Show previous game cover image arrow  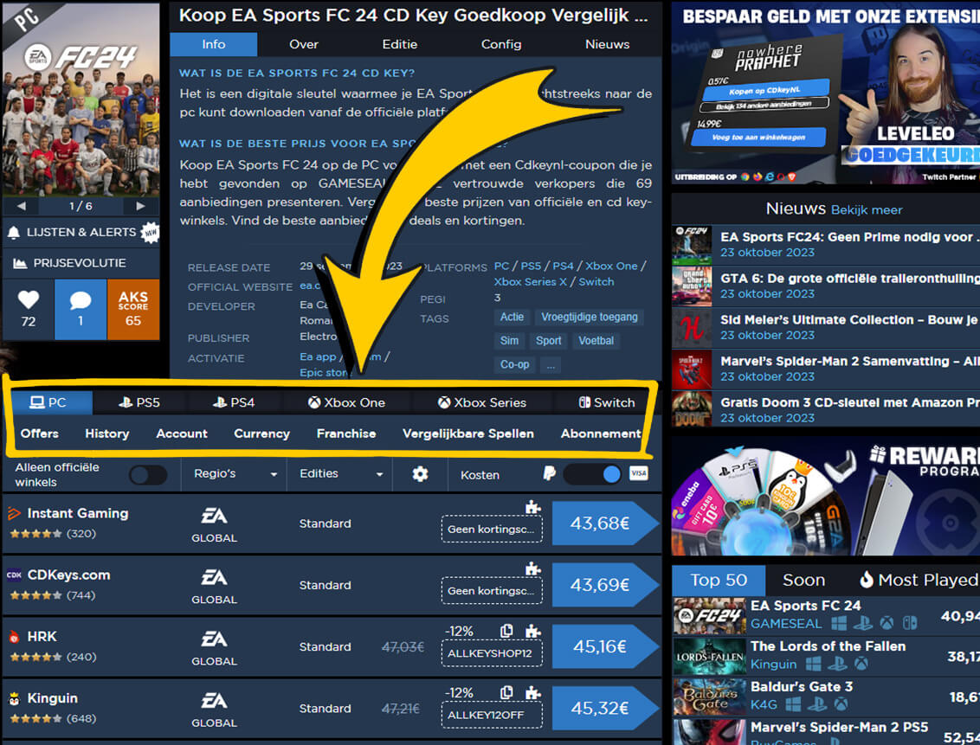[22, 205]
